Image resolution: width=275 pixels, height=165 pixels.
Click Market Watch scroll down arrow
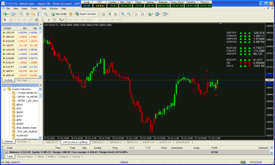40,76
